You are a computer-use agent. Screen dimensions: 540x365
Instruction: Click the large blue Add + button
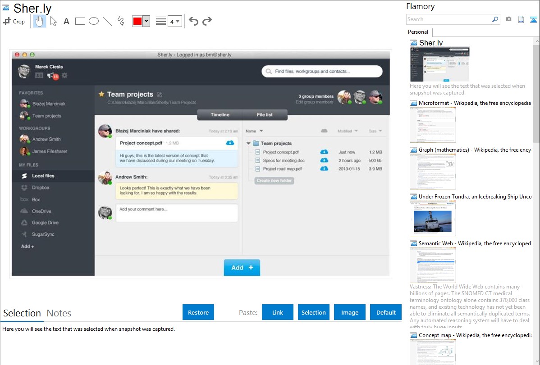pyautogui.click(x=242, y=268)
